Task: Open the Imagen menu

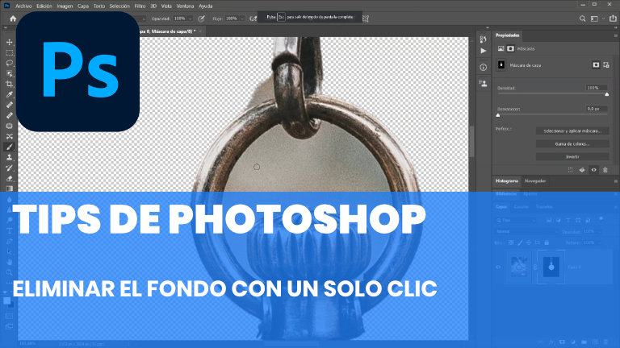Action: coord(65,6)
